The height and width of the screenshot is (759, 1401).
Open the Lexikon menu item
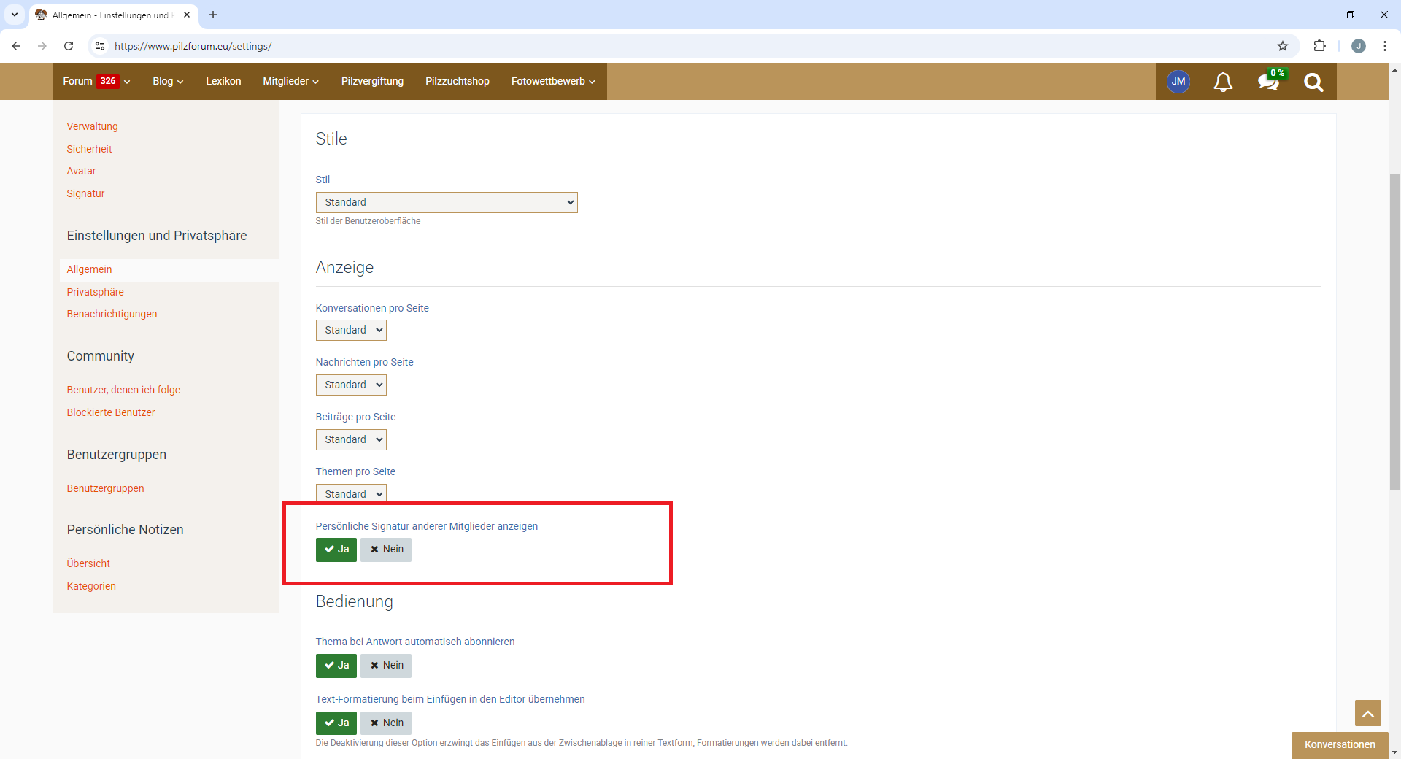pos(223,81)
